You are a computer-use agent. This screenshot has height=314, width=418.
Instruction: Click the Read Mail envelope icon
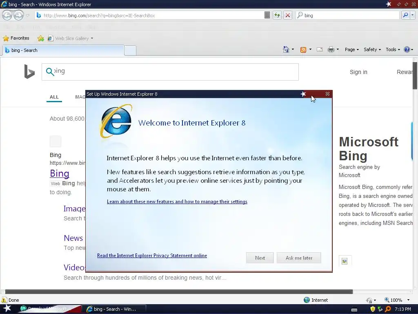point(320,49)
